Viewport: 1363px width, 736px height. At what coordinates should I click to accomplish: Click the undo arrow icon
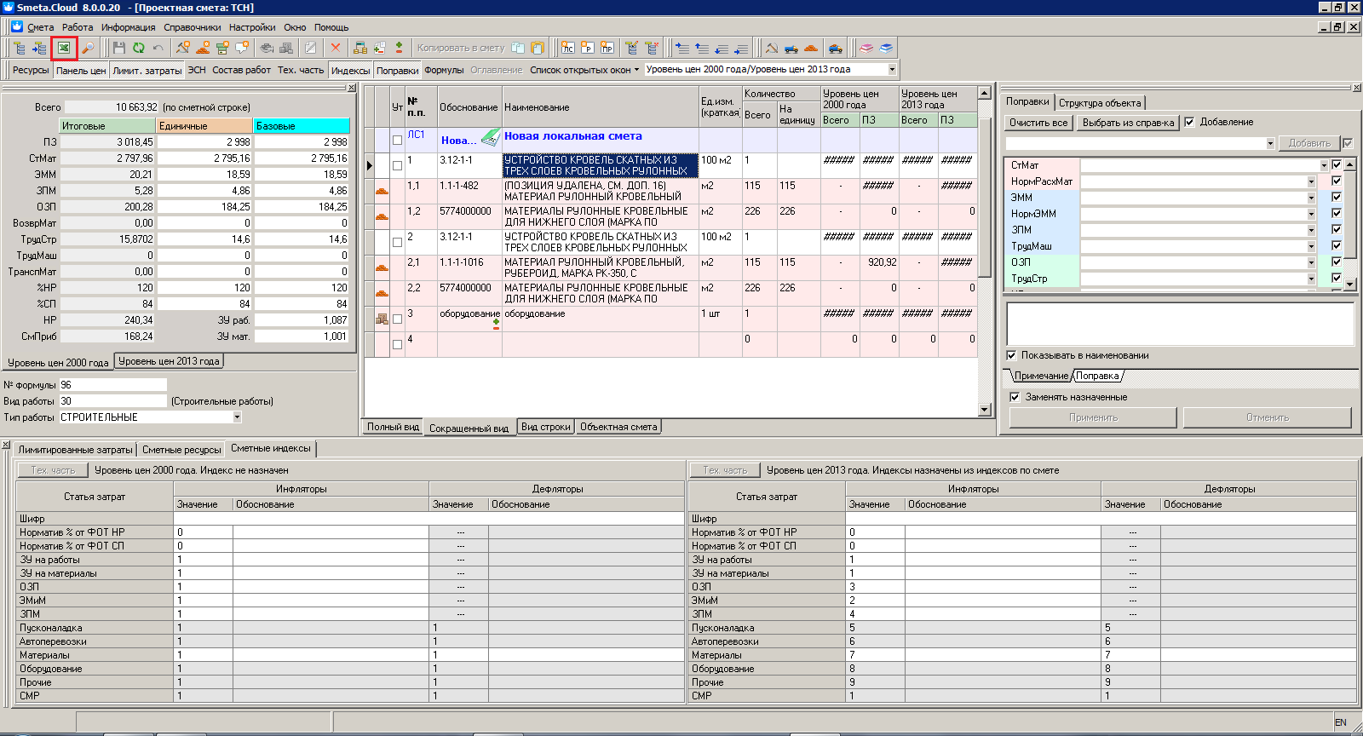[158, 48]
